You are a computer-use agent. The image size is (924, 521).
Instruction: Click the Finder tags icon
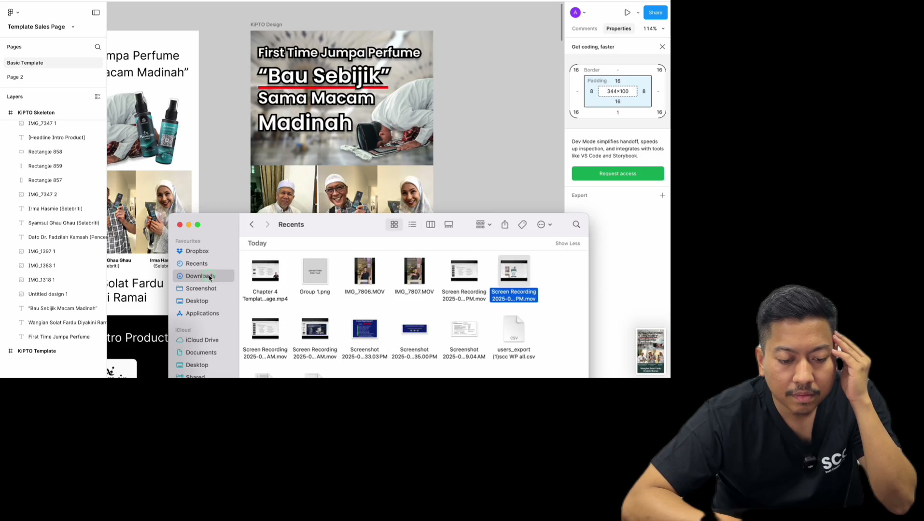pyautogui.click(x=522, y=224)
